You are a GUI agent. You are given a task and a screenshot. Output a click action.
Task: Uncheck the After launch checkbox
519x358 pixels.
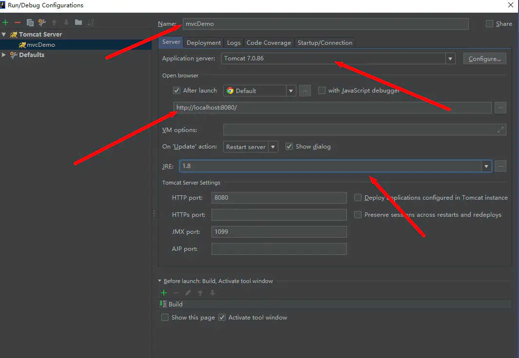[x=177, y=90]
